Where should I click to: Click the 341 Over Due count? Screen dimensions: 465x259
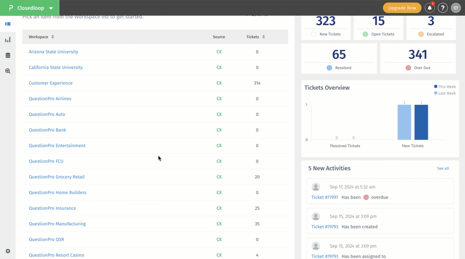(418, 55)
